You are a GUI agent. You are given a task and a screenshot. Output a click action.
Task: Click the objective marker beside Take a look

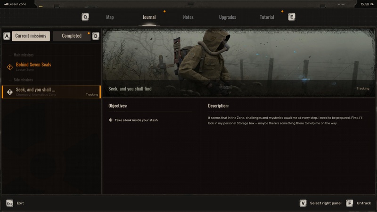(111, 120)
